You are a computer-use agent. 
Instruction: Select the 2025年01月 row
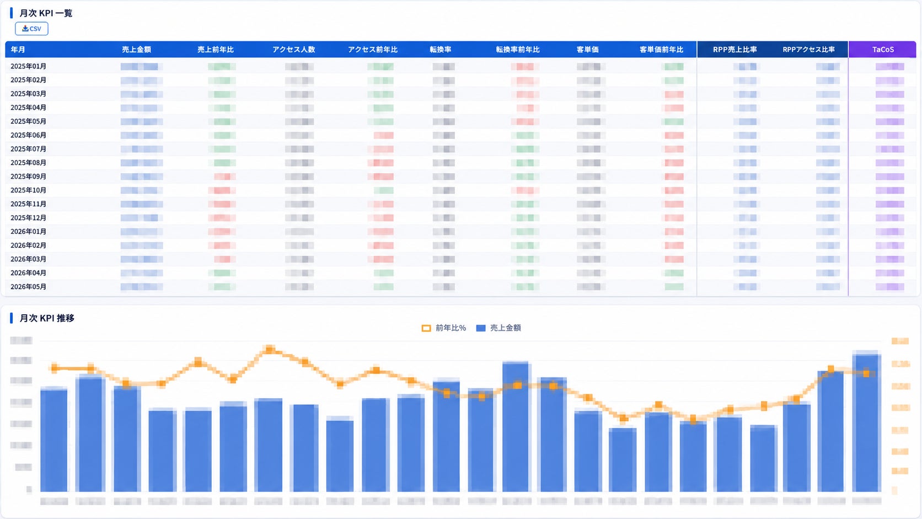(x=460, y=66)
